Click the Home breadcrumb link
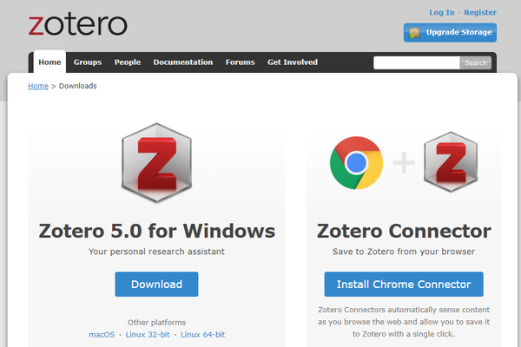This screenshot has height=347, width=521. (38, 86)
